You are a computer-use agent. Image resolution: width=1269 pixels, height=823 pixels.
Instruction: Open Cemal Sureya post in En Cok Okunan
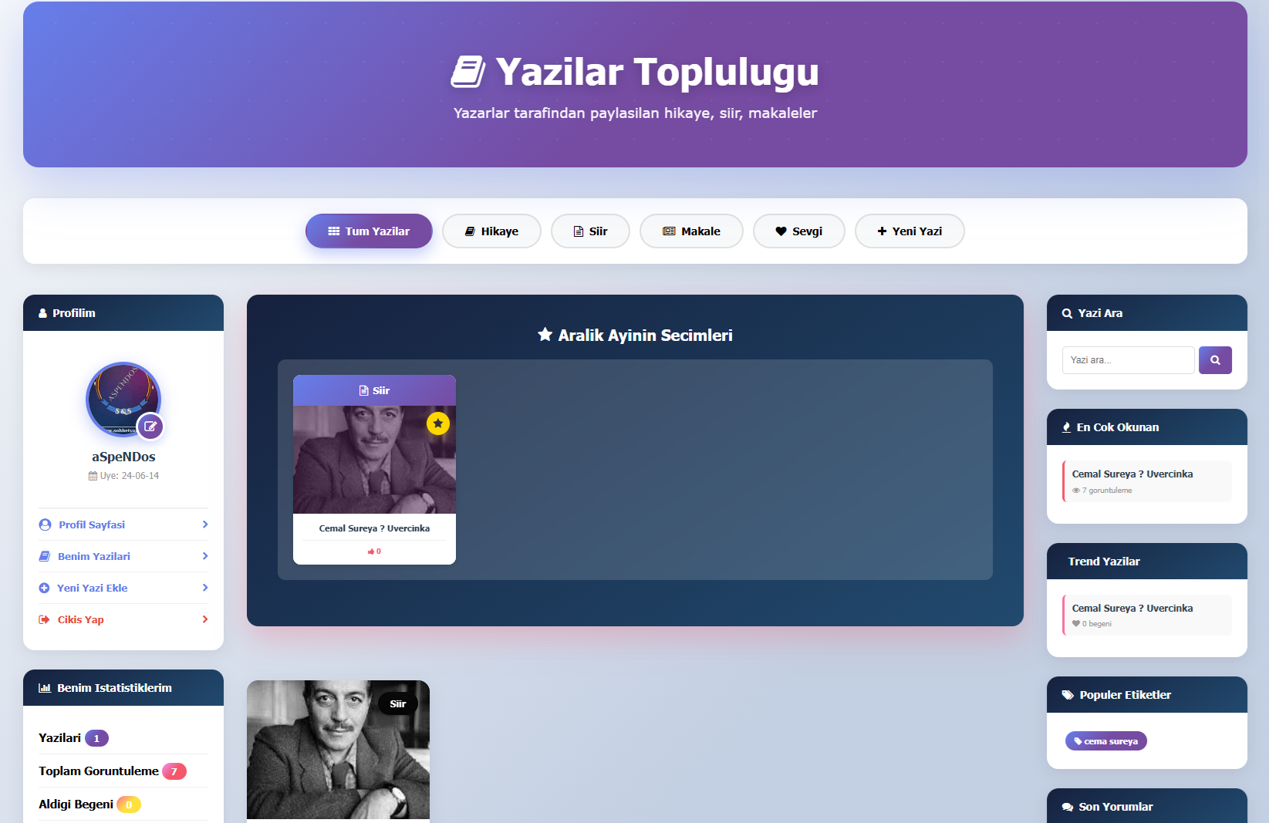pyautogui.click(x=1147, y=481)
